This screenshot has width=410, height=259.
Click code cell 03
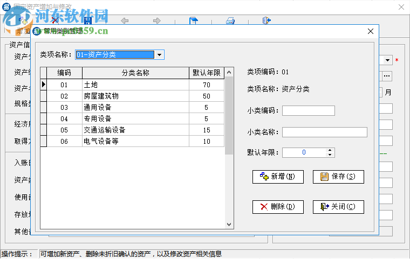click(x=64, y=107)
